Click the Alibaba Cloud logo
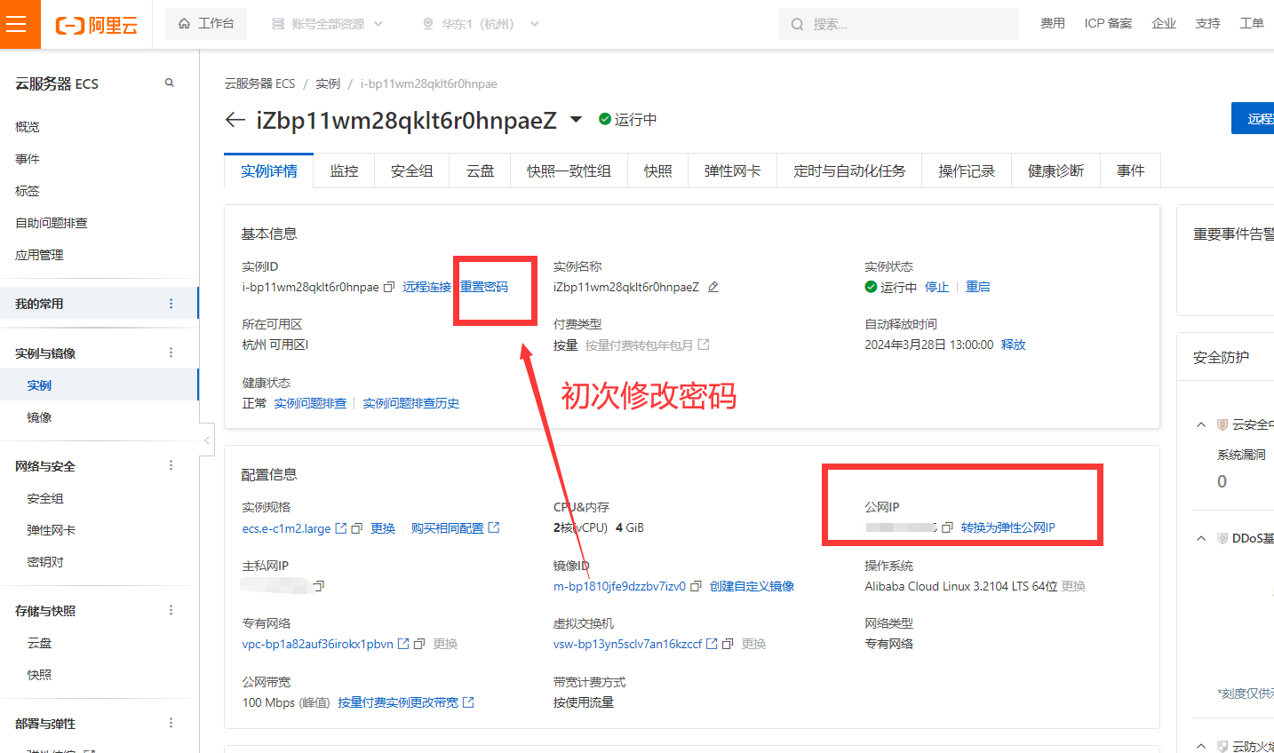The image size is (1274, 753). (x=97, y=25)
